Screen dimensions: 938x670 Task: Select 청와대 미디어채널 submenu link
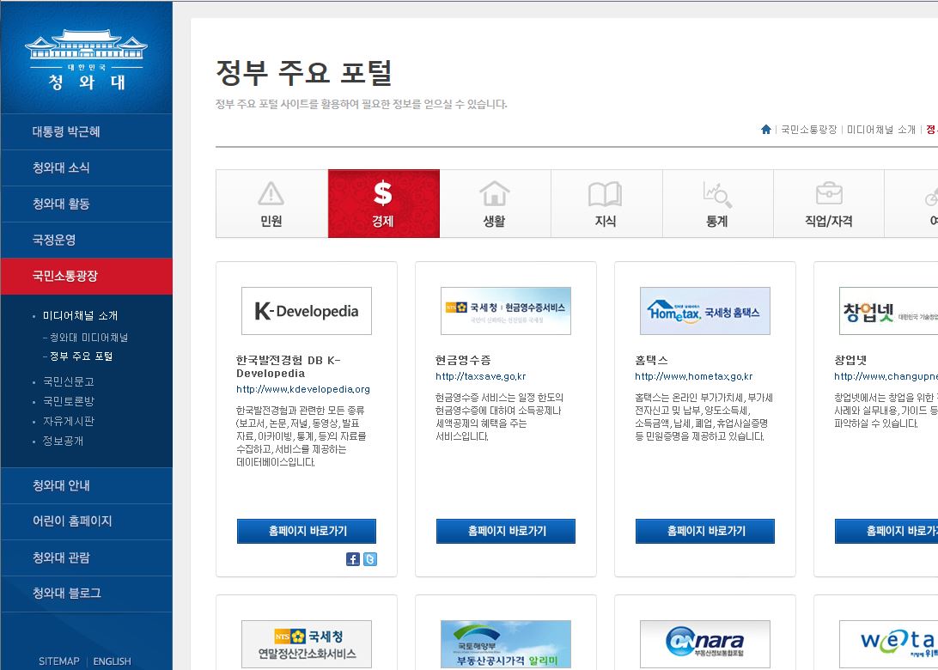point(89,338)
